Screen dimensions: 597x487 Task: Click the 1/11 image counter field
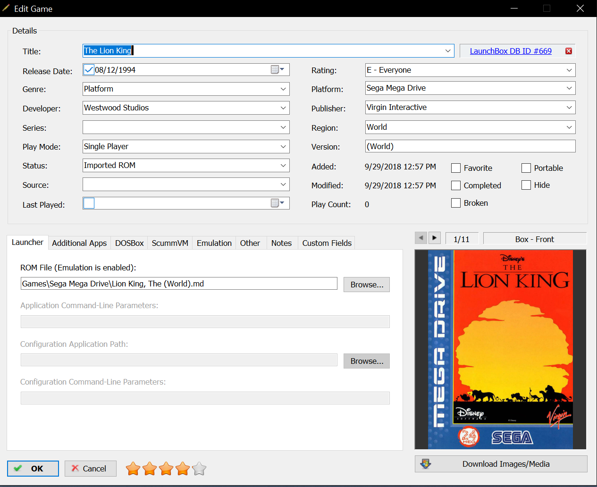[x=462, y=238]
